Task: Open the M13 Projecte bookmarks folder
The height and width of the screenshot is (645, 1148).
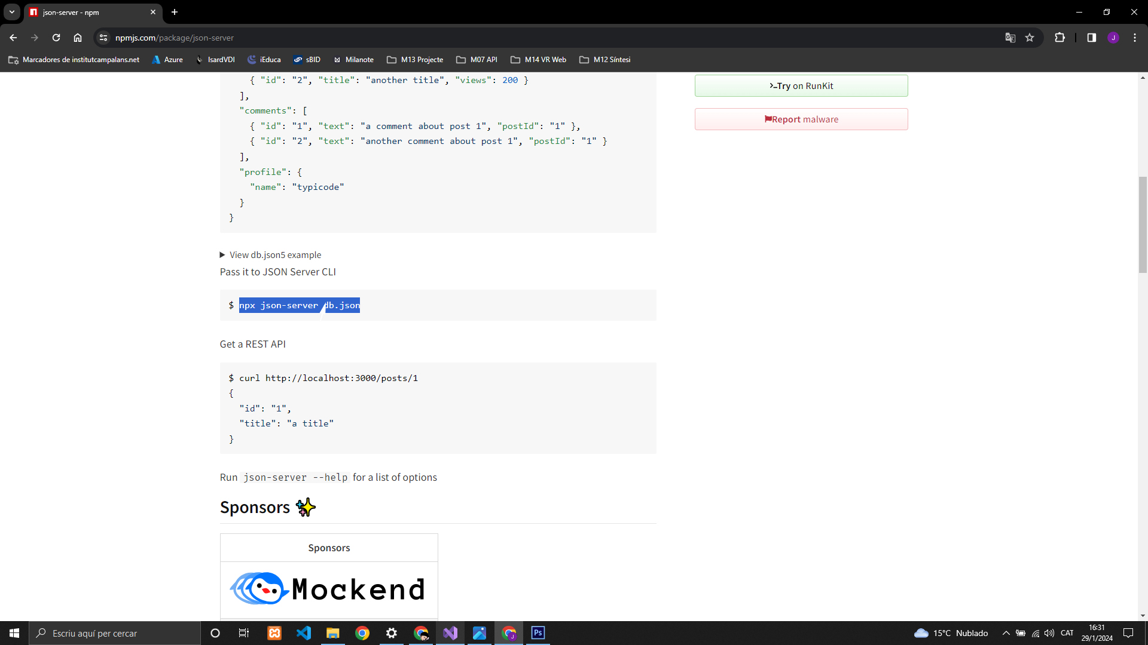Action: coord(415,60)
